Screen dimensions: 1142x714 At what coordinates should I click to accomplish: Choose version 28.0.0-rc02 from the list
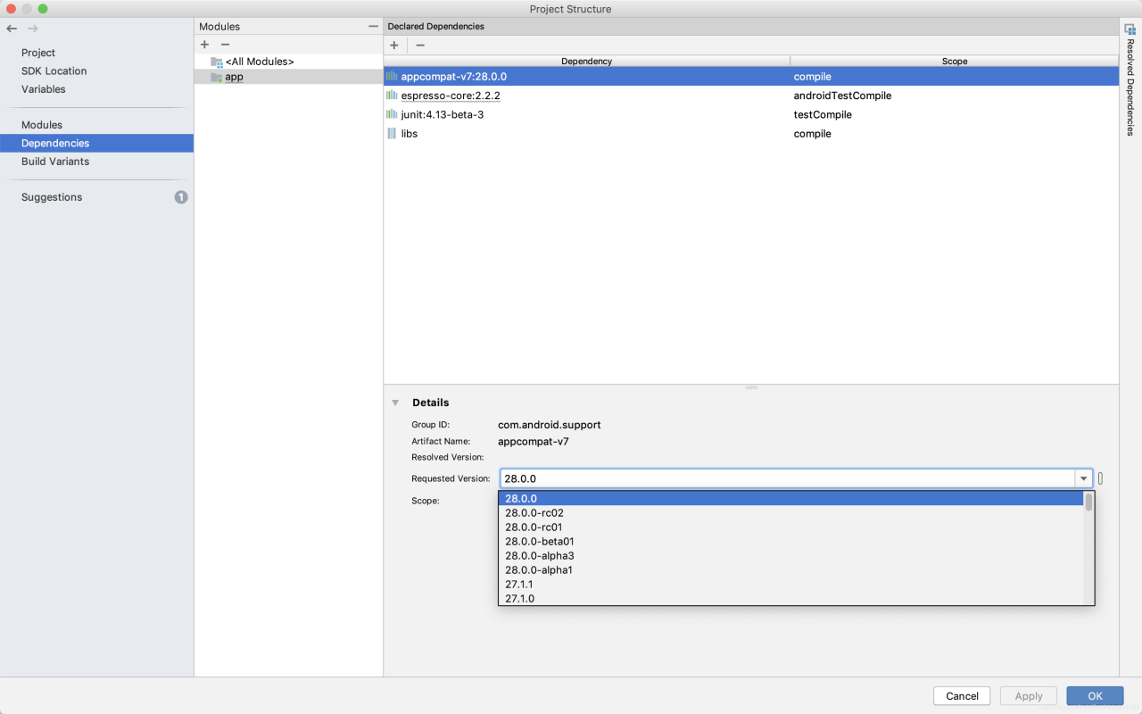(x=790, y=513)
